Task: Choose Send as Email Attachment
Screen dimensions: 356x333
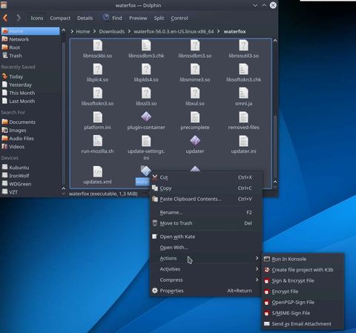Action: (x=303, y=324)
